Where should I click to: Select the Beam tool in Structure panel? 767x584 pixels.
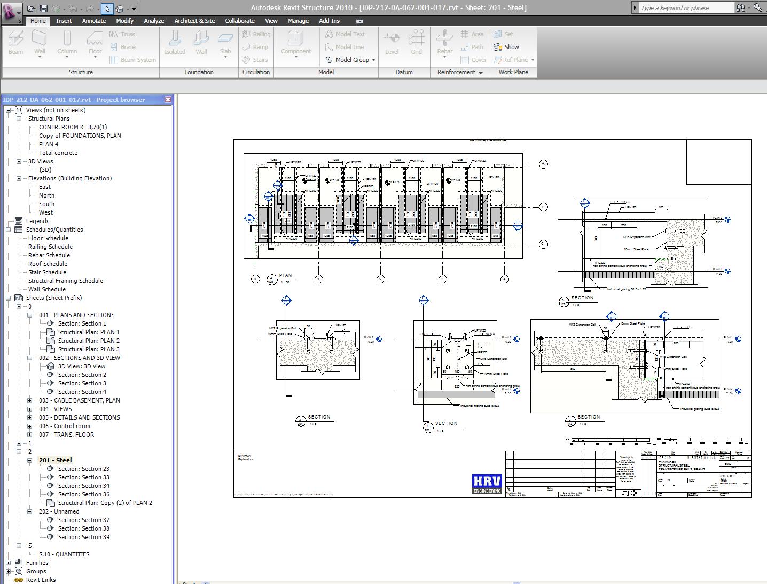[15, 43]
